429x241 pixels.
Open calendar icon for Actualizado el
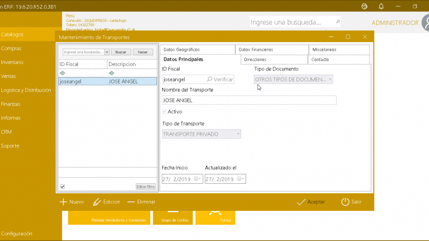pos(239,179)
